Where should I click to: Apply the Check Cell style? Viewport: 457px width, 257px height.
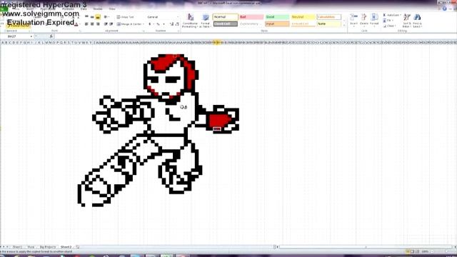(x=226, y=24)
